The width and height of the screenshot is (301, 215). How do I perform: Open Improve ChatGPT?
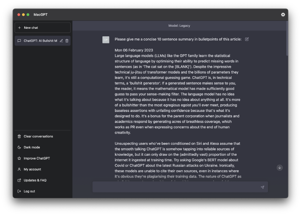pyautogui.click(x=43, y=158)
